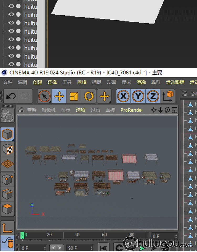Activate the Scale tool

(x=74, y=96)
